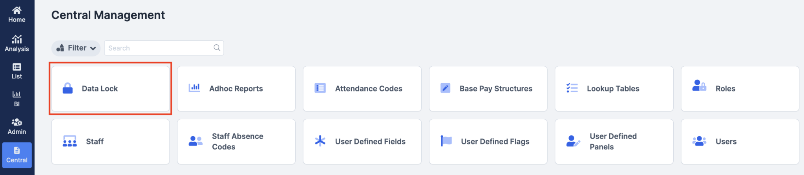Go to Home in the sidebar
Image resolution: width=804 pixels, height=175 pixels.
(x=17, y=15)
